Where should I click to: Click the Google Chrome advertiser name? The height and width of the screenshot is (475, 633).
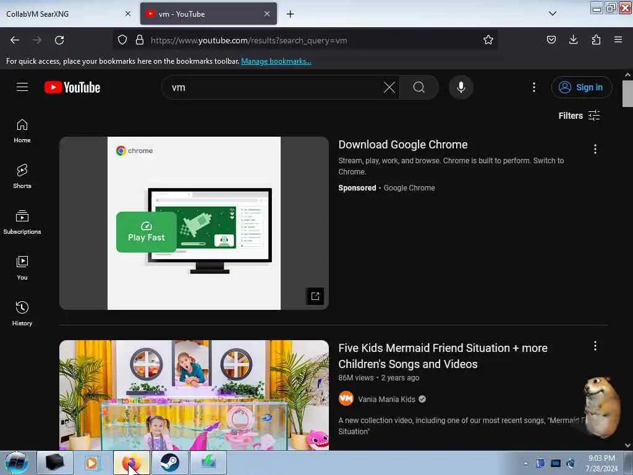click(409, 188)
